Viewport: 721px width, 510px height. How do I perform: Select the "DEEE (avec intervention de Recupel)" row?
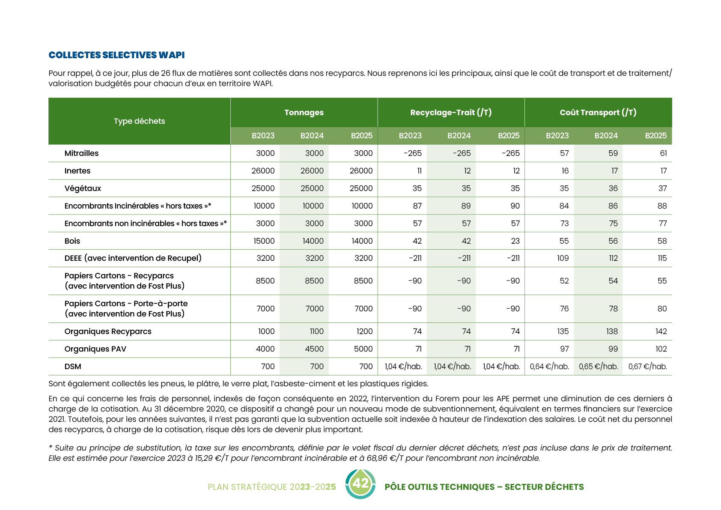click(x=133, y=258)
